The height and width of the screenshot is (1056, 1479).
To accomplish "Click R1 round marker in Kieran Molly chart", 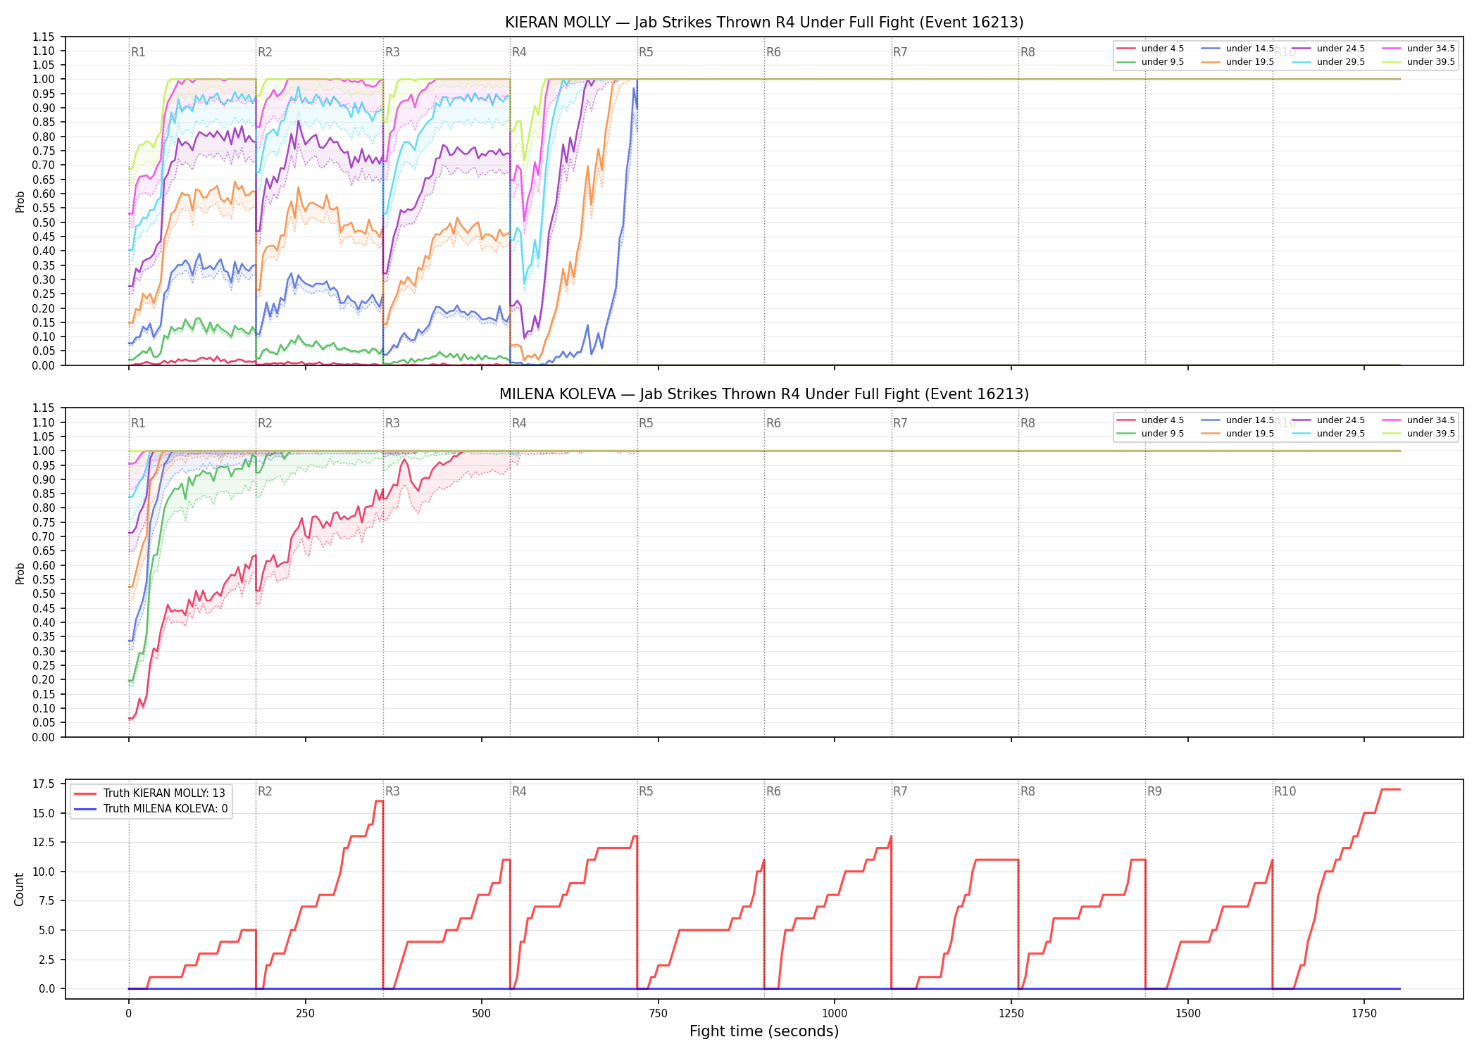I will [138, 52].
